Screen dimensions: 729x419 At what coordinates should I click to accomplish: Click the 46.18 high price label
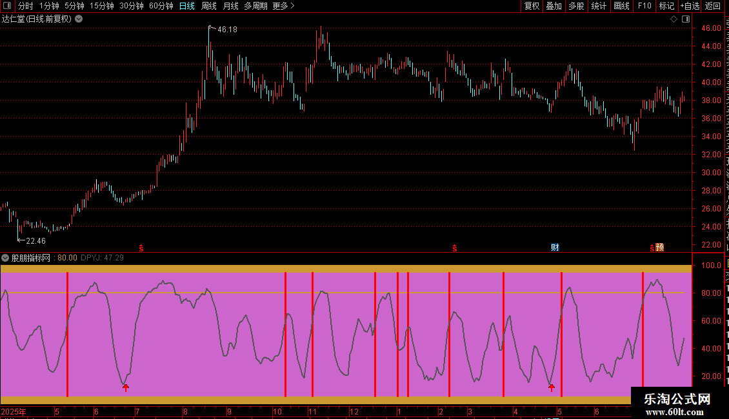pyautogui.click(x=227, y=30)
